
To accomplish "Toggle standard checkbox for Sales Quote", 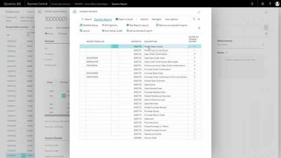I will 195,85.
